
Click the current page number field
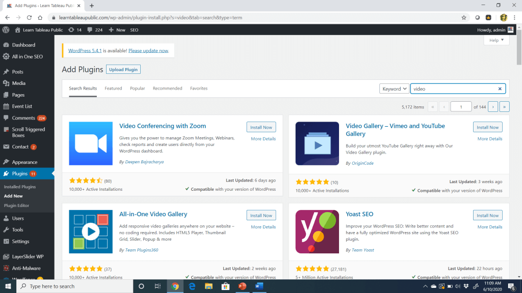pyautogui.click(x=461, y=107)
